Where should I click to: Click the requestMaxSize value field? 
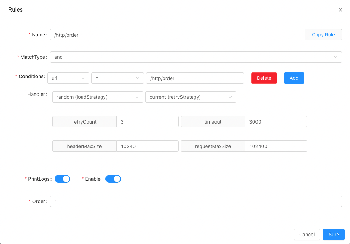[276, 146]
